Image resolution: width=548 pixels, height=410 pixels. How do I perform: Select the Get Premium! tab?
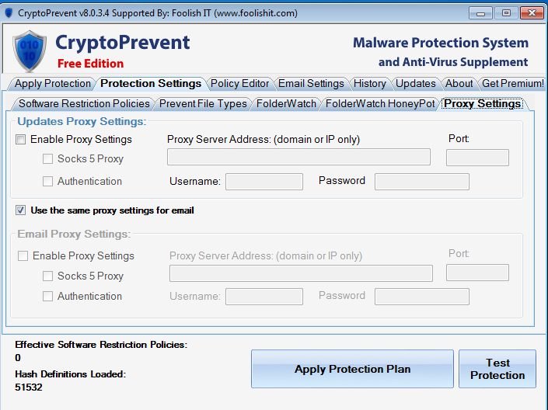point(512,84)
